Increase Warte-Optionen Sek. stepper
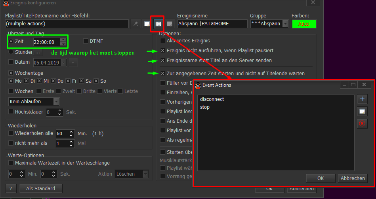 click(54, 172)
